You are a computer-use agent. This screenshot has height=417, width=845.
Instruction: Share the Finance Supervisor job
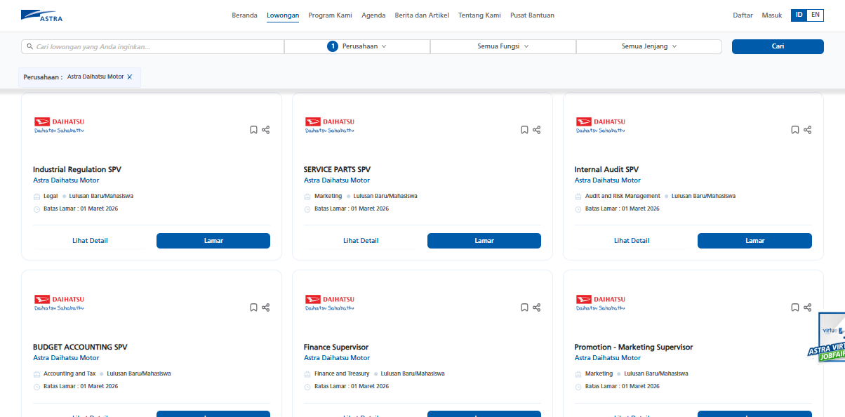tap(537, 307)
